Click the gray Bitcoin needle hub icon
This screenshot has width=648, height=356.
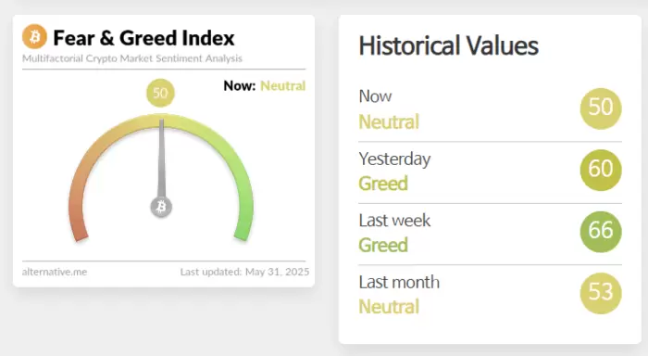pos(161,207)
